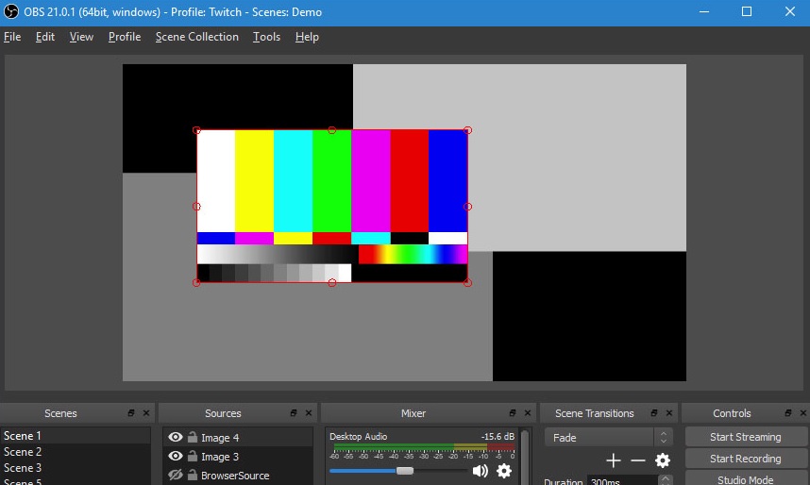The image size is (810, 485).
Task: Open Desktop Audio settings gear
Action: (x=504, y=471)
